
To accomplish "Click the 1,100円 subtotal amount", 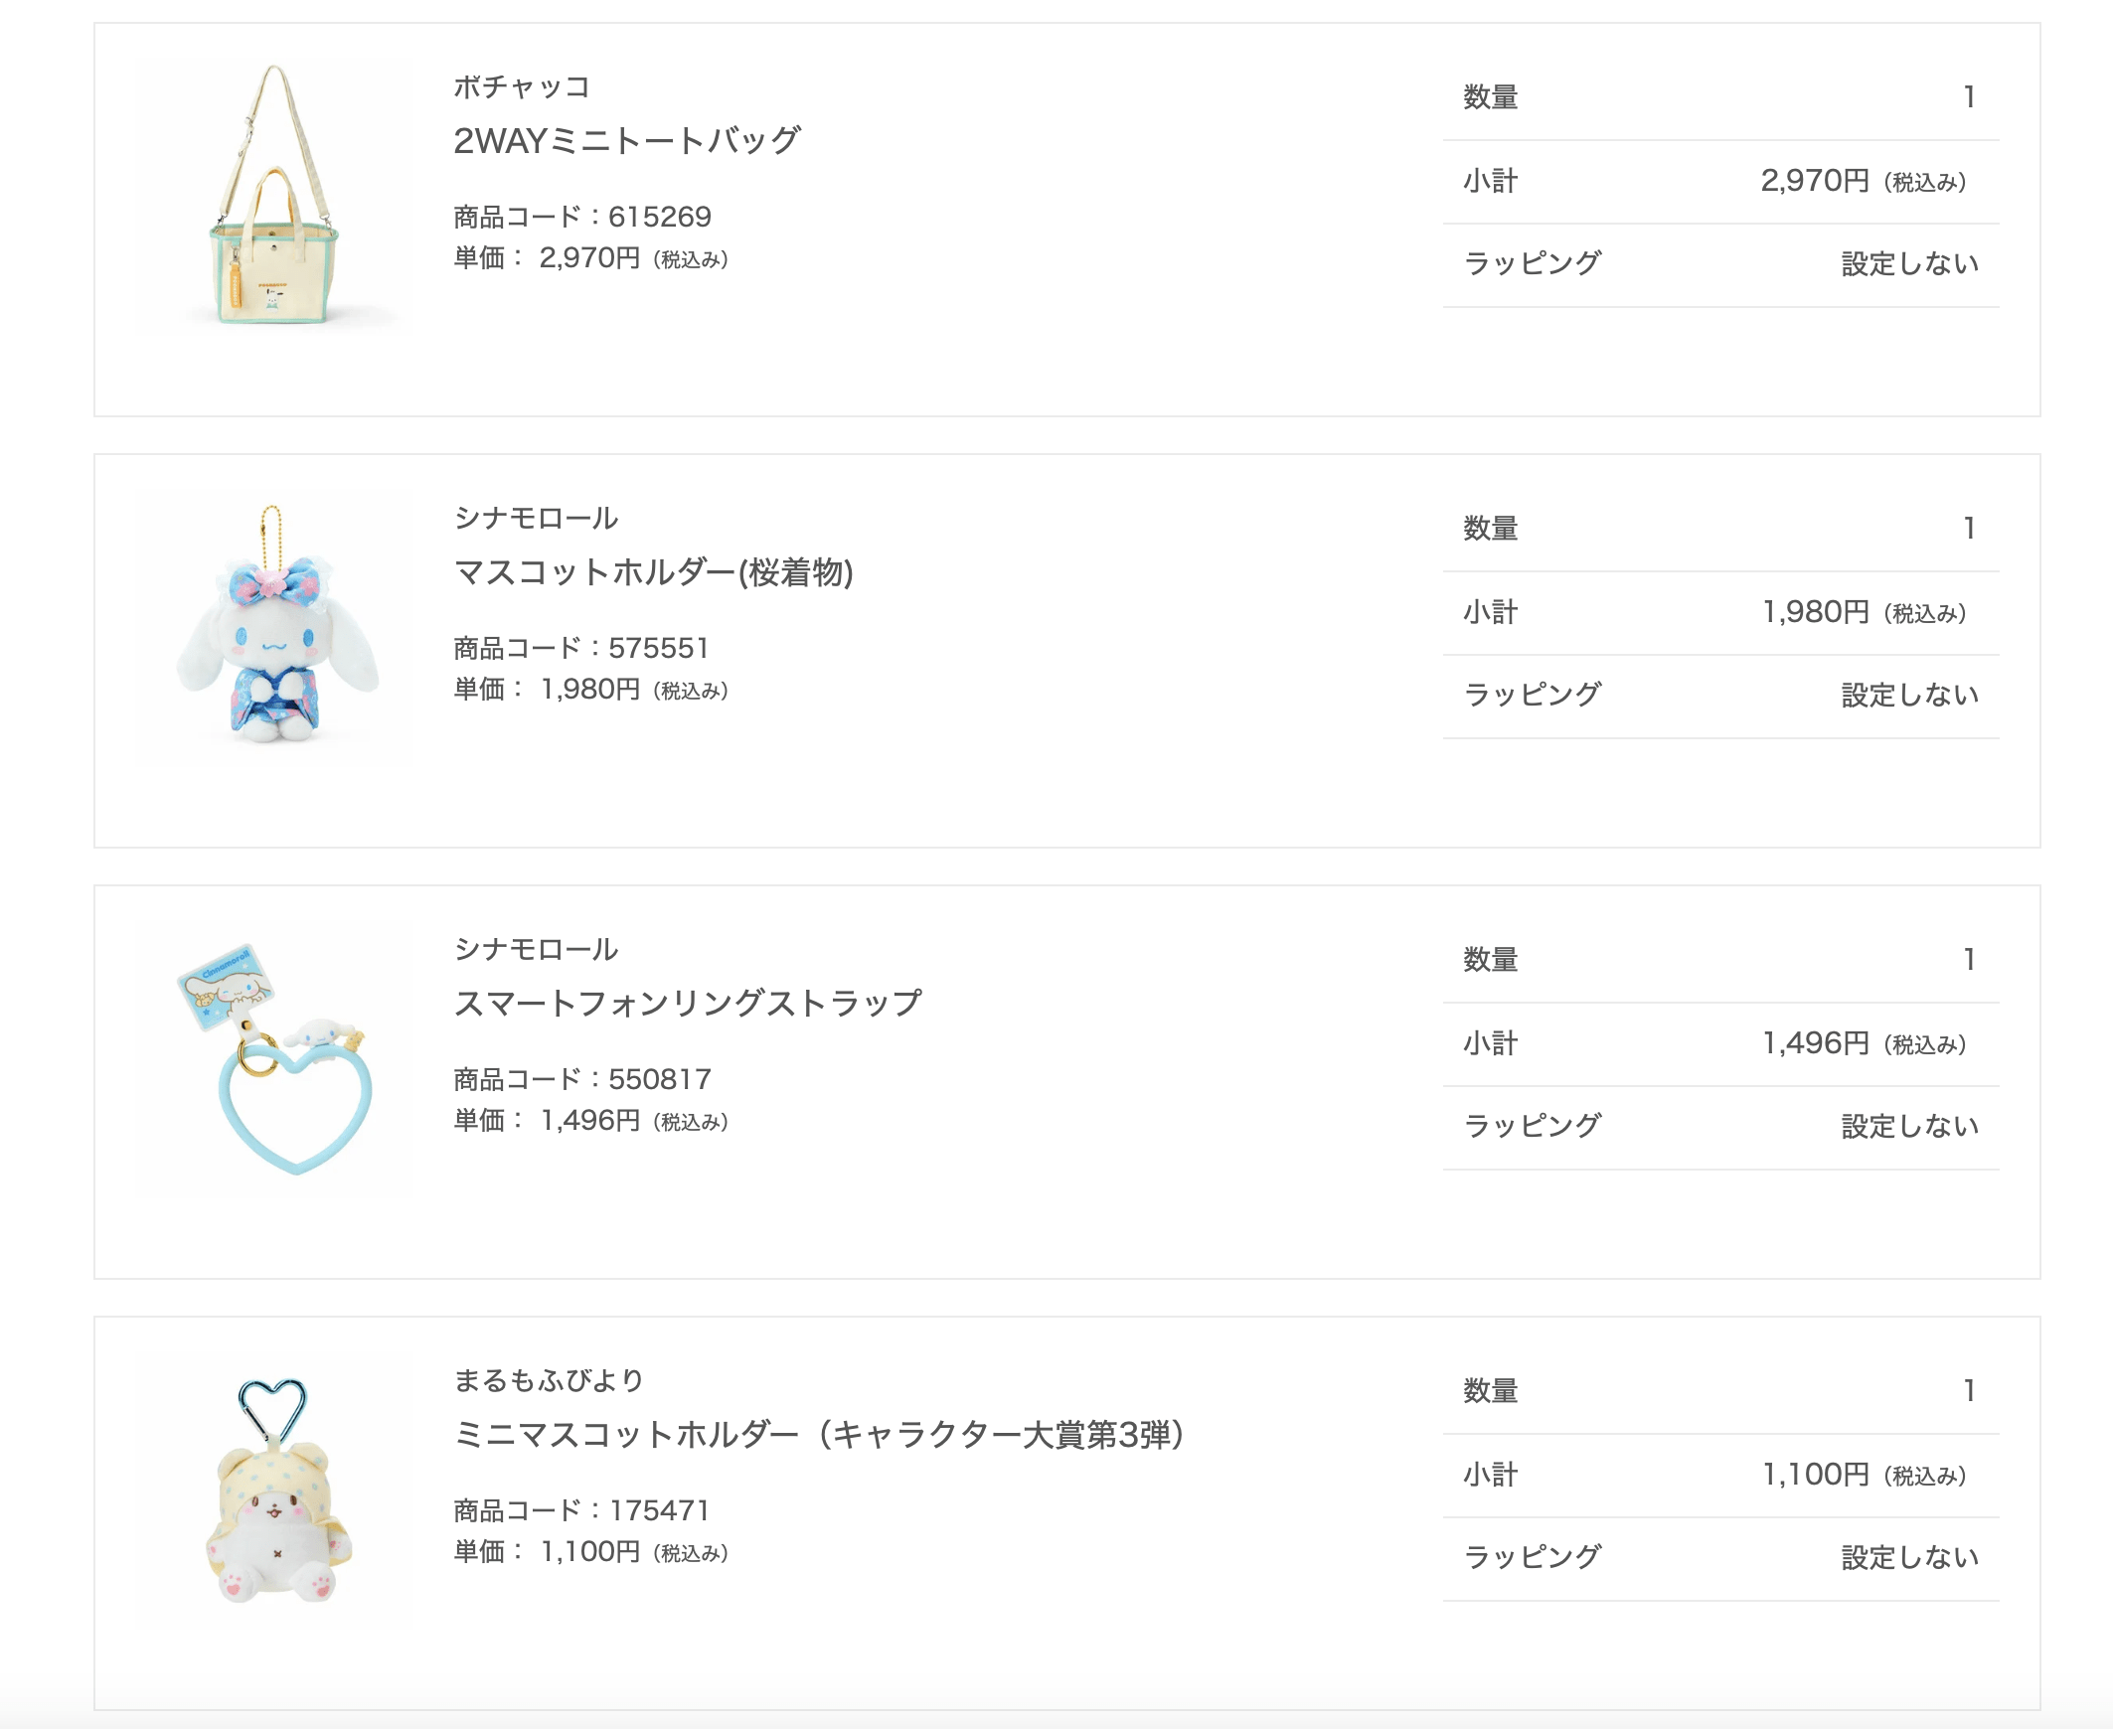I will pyautogui.click(x=1815, y=1475).
